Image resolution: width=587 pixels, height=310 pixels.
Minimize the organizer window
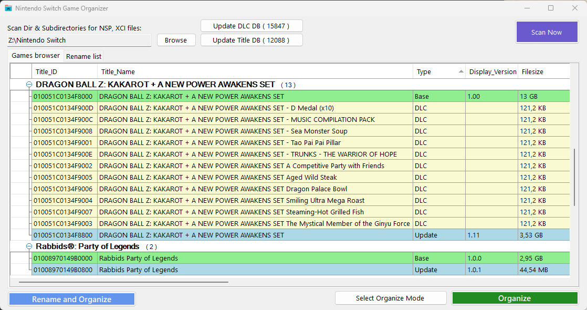(527, 8)
